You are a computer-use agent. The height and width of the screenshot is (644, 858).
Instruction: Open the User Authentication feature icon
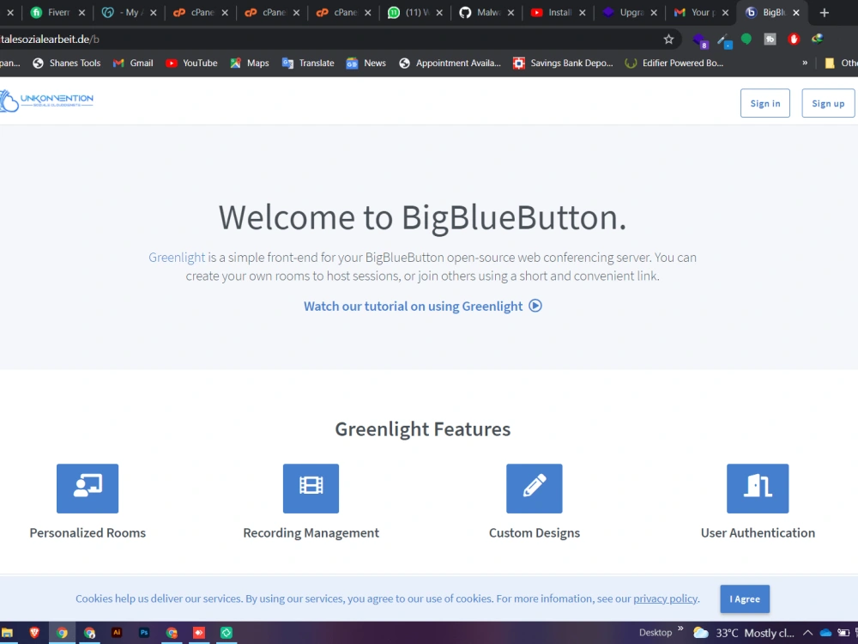click(x=758, y=488)
